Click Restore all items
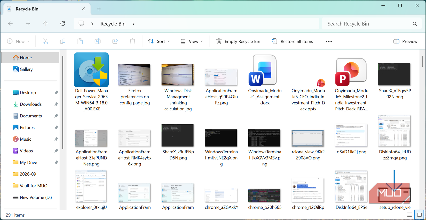The width and height of the screenshot is (426, 220). point(293,41)
